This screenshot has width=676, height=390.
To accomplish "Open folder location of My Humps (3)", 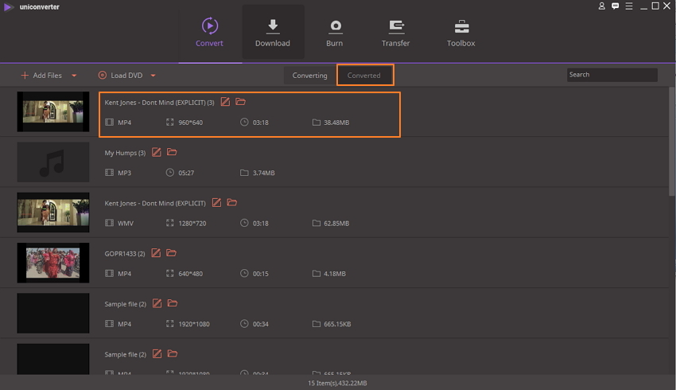I will (x=172, y=152).
